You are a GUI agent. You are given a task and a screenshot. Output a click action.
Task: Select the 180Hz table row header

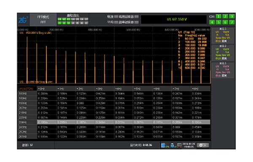tap(27, 93)
